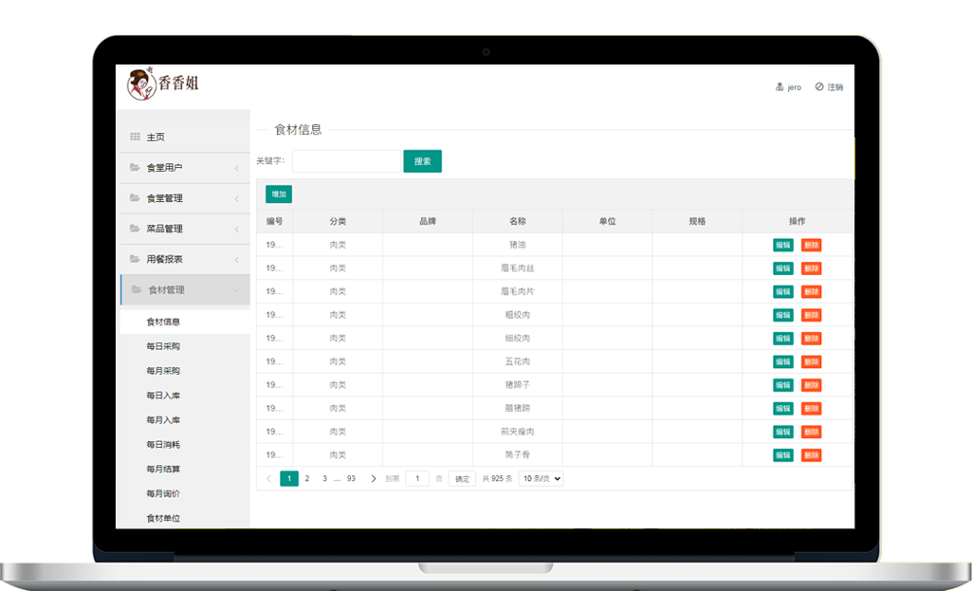
Task: Click the 搜索 search button
Action: pos(422,161)
